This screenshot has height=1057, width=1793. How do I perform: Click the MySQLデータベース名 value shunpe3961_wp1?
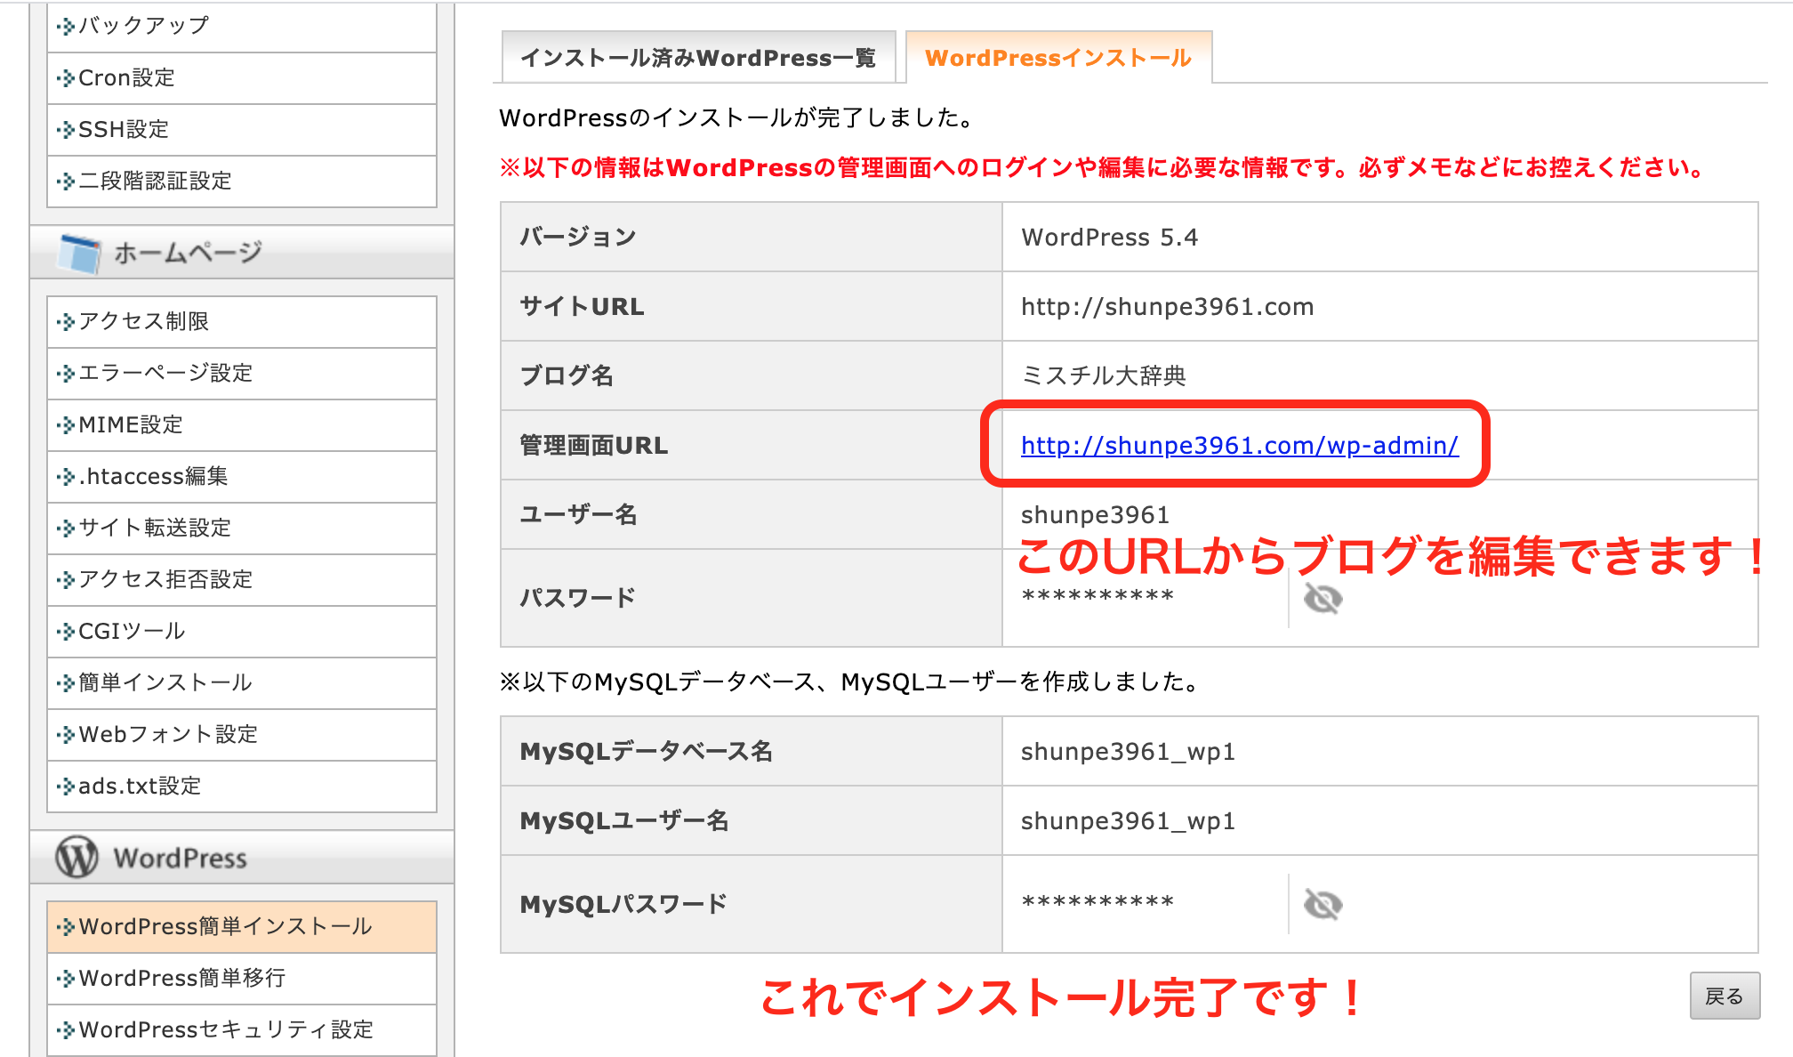[x=1128, y=752]
